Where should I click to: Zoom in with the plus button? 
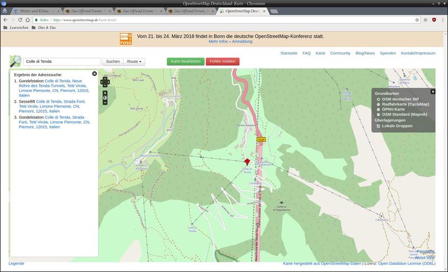coord(105,93)
